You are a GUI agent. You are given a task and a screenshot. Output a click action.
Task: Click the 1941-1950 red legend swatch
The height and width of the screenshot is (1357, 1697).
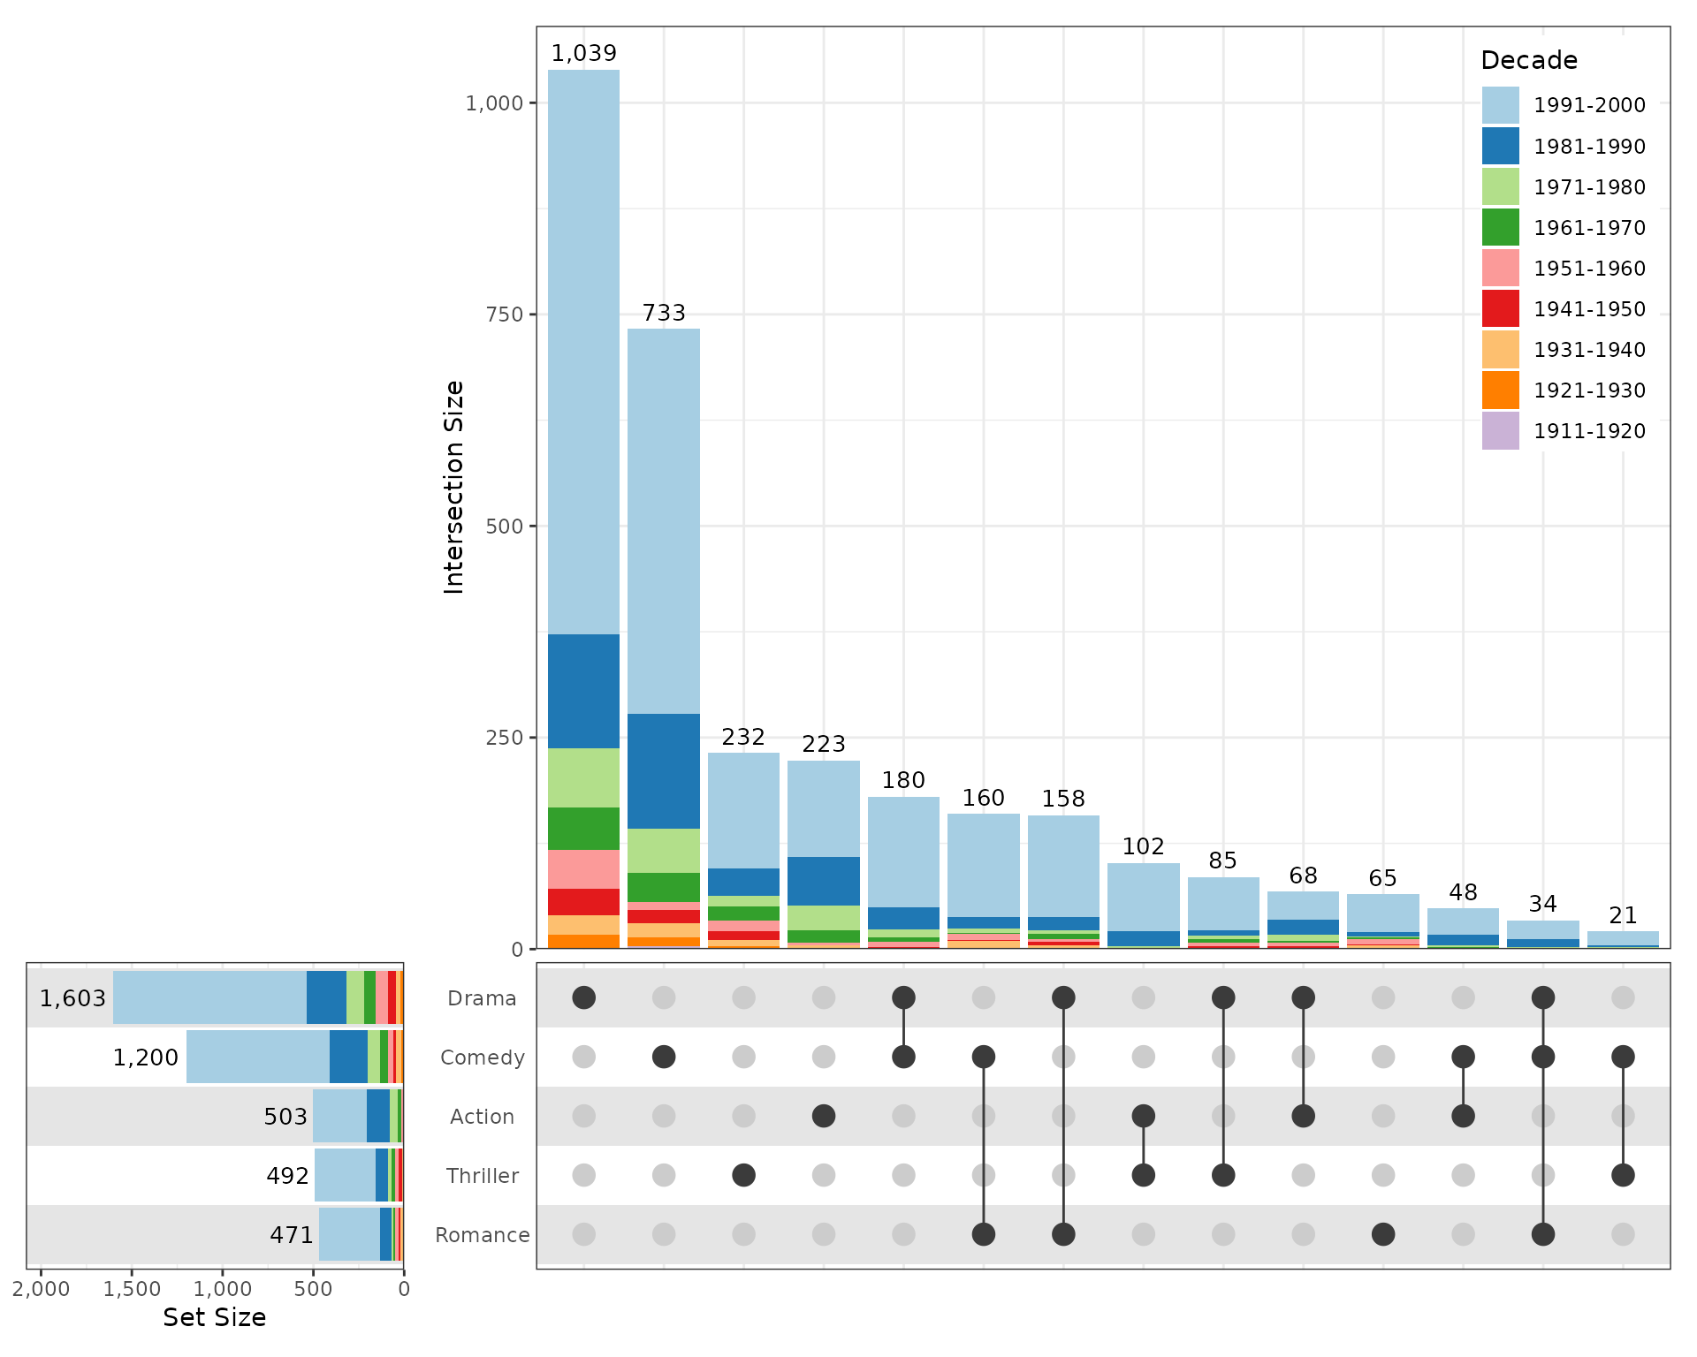pyautogui.click(x=1500, y=308)
